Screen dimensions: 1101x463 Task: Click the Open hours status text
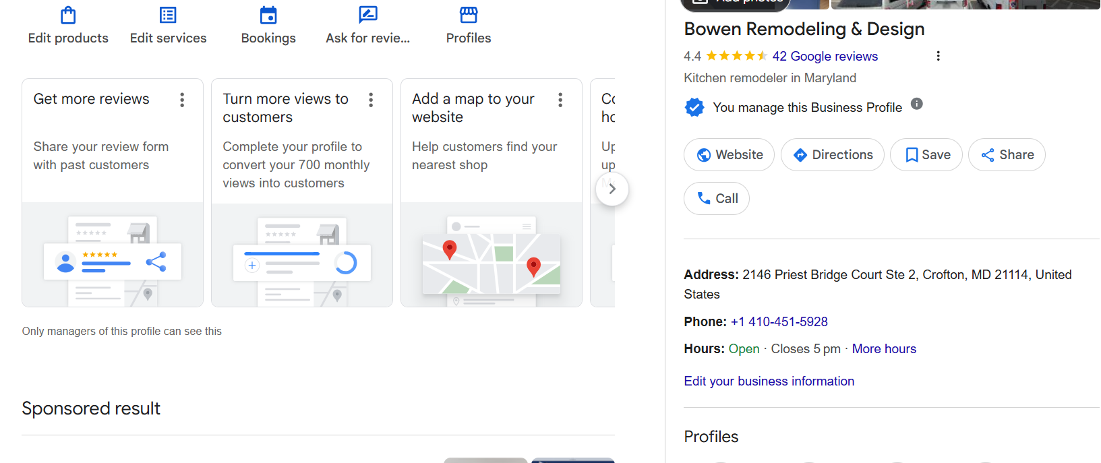point(744,349)
